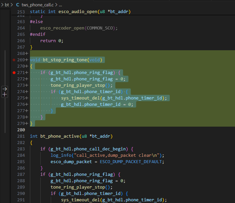Click the bt_stop_ring_tone function name
The width and height of the screenshot is (235, 203).
pos(65,60)
